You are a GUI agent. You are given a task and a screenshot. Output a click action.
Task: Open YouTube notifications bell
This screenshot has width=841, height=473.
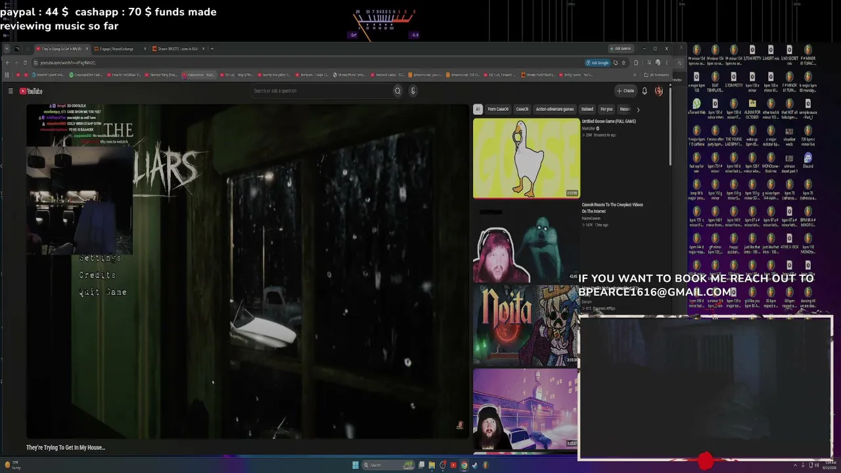pos(645,91)
